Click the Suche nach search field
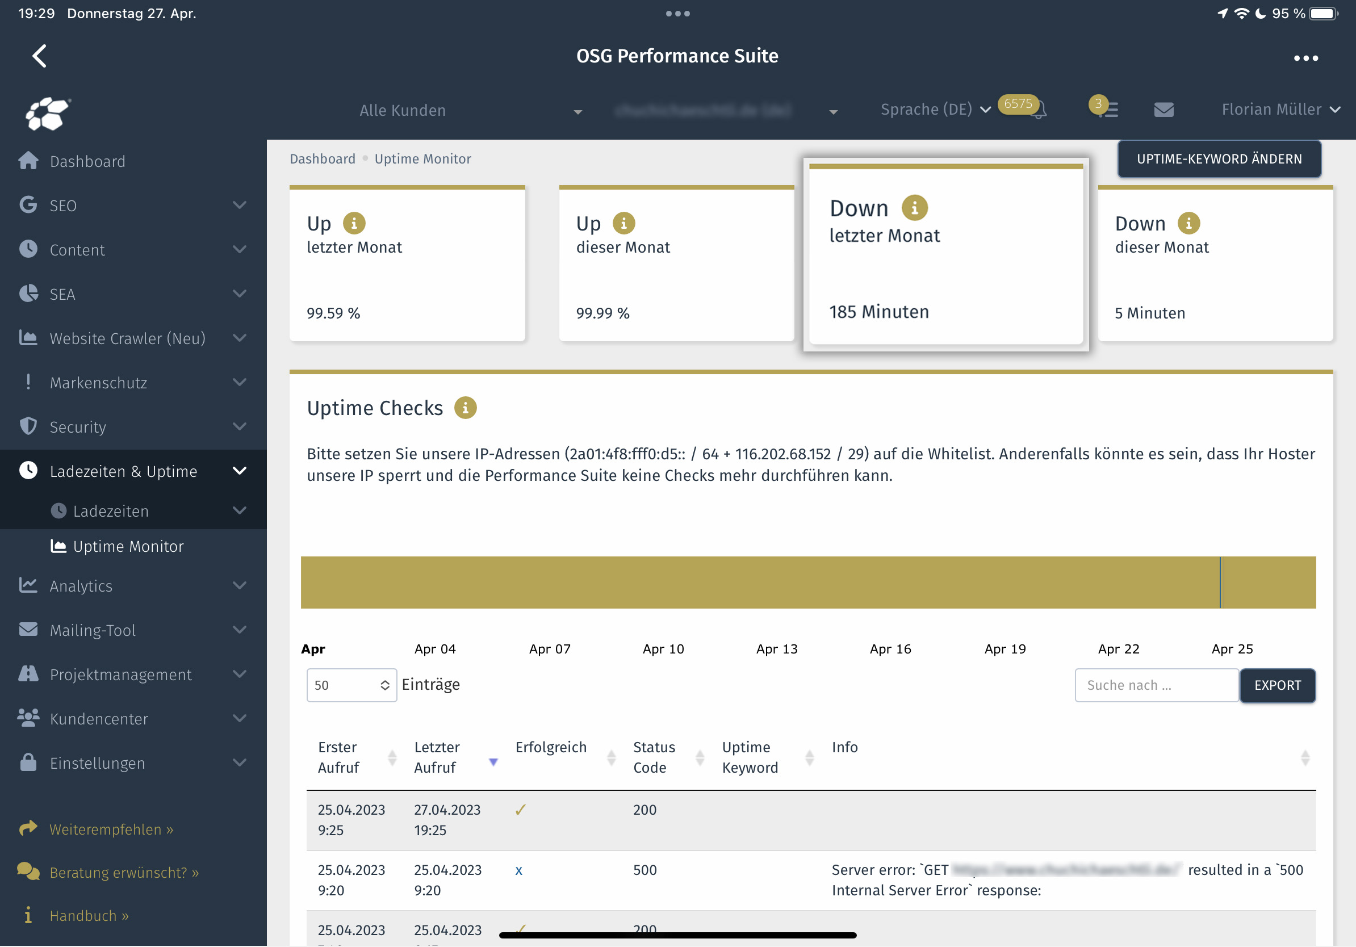Image resolution: width=1356 pixels, height=947 pixels. click(x=1156, y=685)
